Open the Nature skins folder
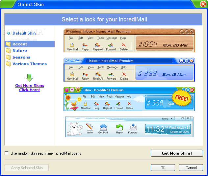 point(20,51)
